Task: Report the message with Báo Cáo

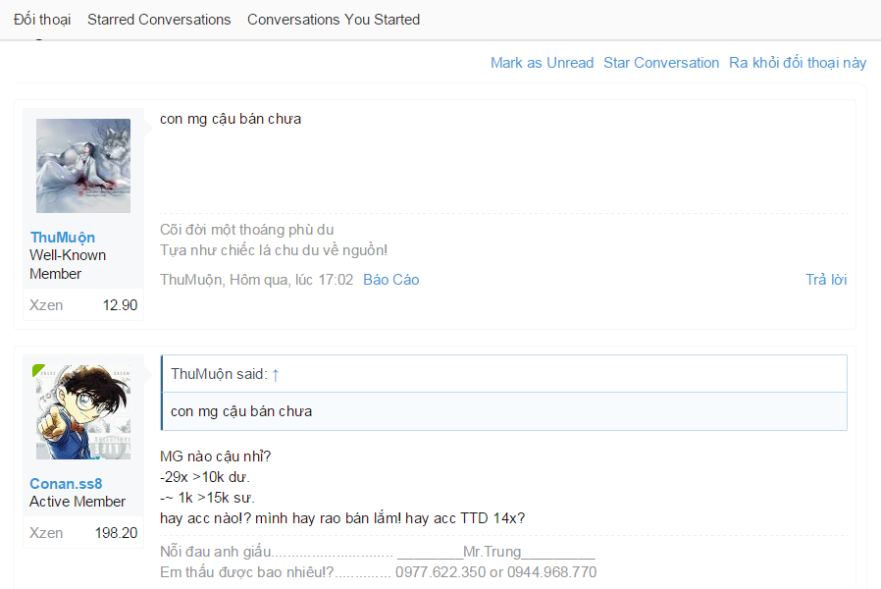Action: pyautogui.click(x=391, y=280)
